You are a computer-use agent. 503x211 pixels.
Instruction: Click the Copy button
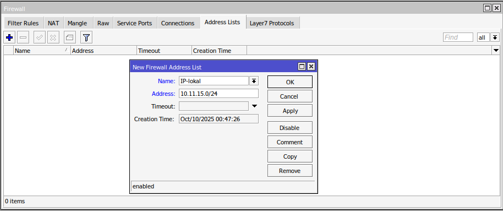tap(290, 156)
